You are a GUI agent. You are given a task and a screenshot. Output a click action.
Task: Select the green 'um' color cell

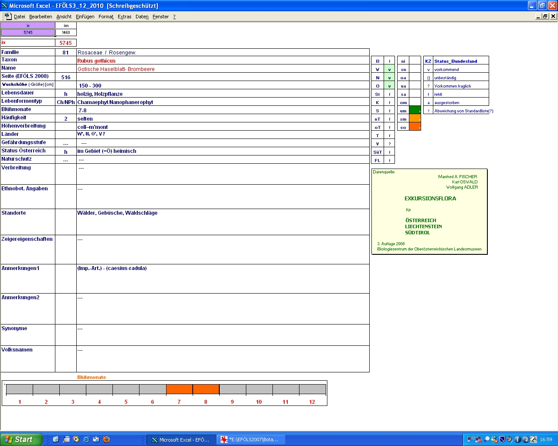click(x=415, y=111)
